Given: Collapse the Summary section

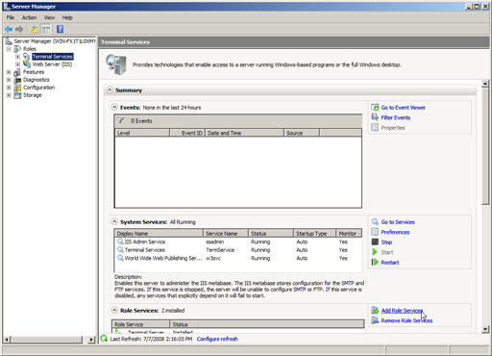Looking at the screenshot, I should pyautogui.click(x=110, y=89).
